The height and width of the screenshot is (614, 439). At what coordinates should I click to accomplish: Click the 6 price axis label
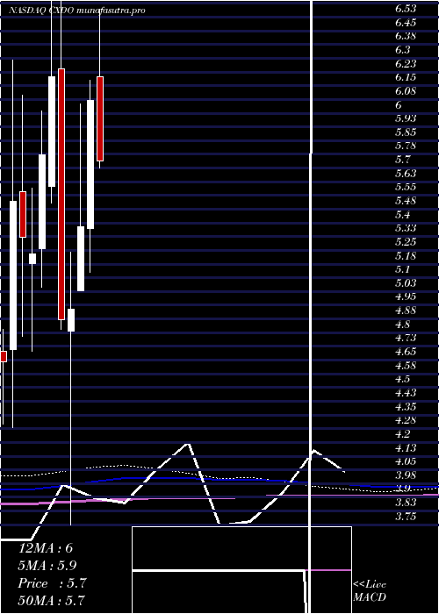tap(399, 104)
